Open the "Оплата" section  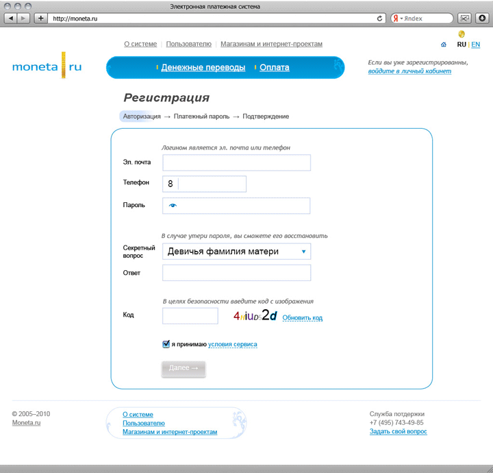(x=275, y=67)
